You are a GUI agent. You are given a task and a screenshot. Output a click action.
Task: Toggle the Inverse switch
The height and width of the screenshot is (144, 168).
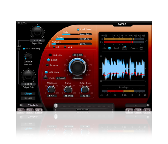click(47, 65)
